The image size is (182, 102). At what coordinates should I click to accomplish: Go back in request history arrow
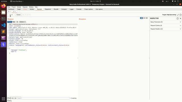(23, 15)
